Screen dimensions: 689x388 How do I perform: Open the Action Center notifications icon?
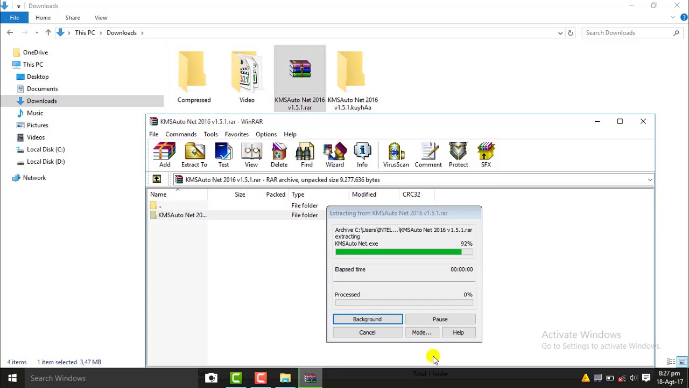pyautogui.click(x=646, y=378)
